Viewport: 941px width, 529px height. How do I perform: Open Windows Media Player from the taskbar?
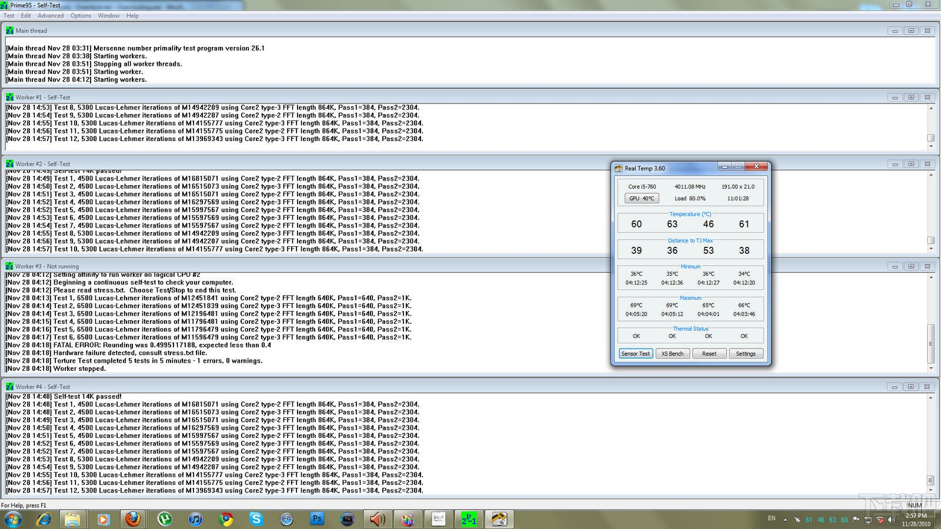pos(103,519)
